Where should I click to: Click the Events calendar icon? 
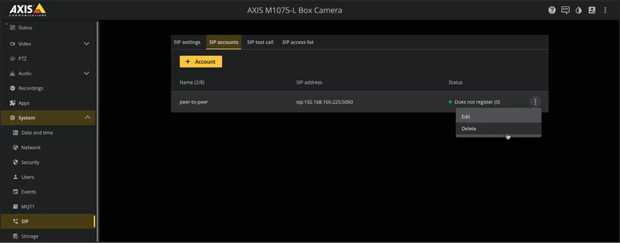tap(16, 192)
